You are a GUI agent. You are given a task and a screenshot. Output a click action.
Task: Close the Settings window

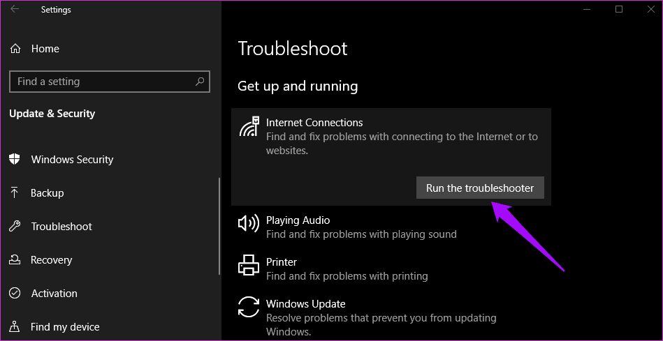(650, 9)
